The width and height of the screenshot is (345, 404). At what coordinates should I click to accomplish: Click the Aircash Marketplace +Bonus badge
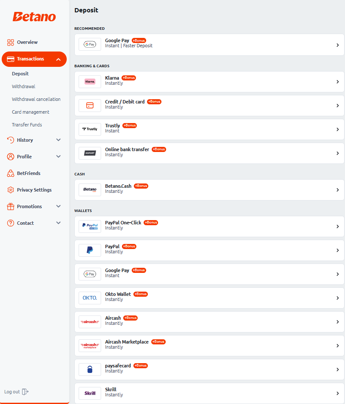(158, 342)
